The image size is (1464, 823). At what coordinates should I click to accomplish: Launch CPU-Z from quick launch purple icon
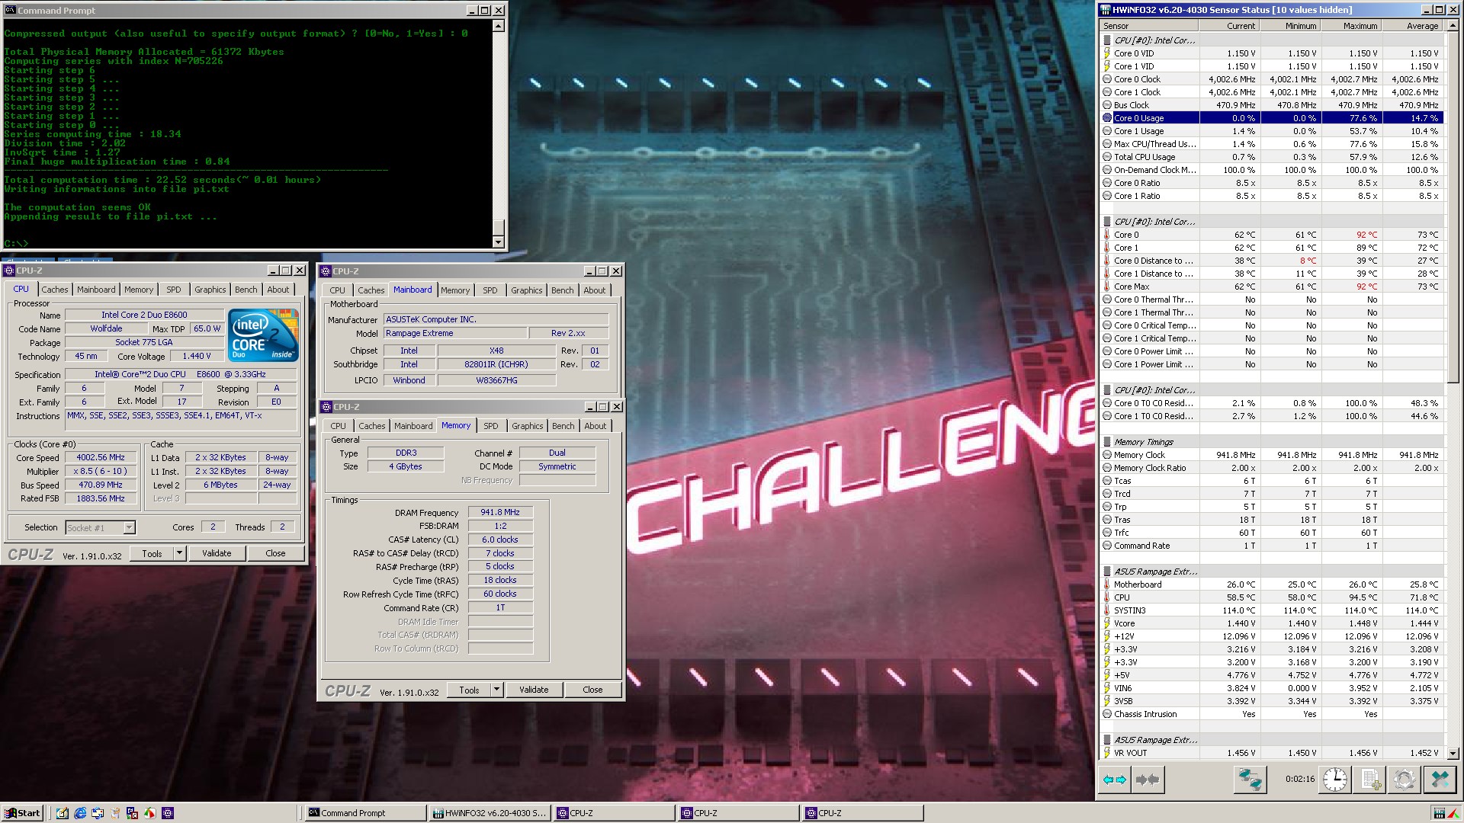coord(168,813)
